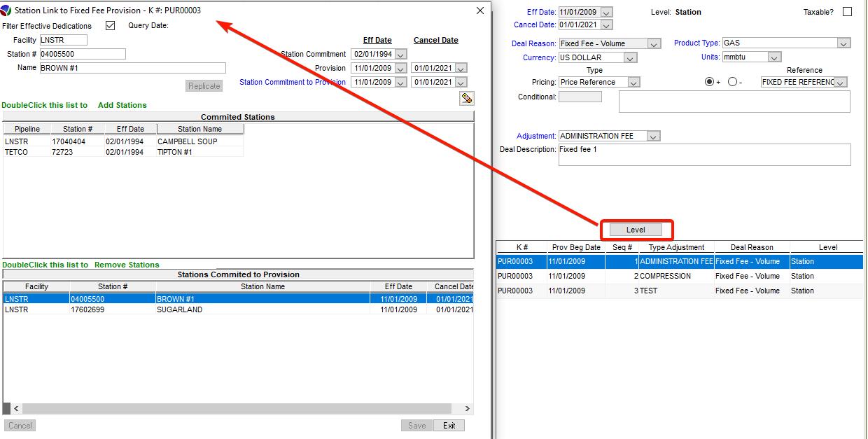Click the Level button
The image size is (868, 439).
(636, 230)
